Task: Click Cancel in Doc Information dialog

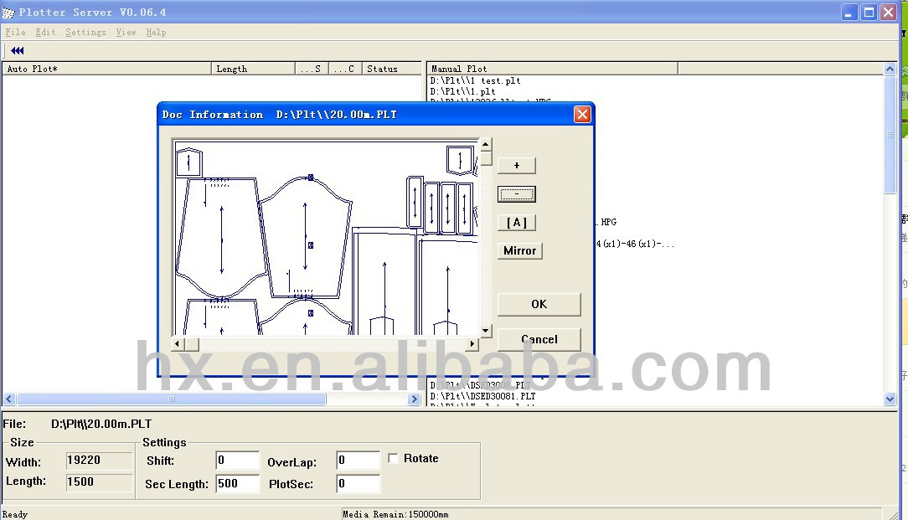Action: pos(539,339)
